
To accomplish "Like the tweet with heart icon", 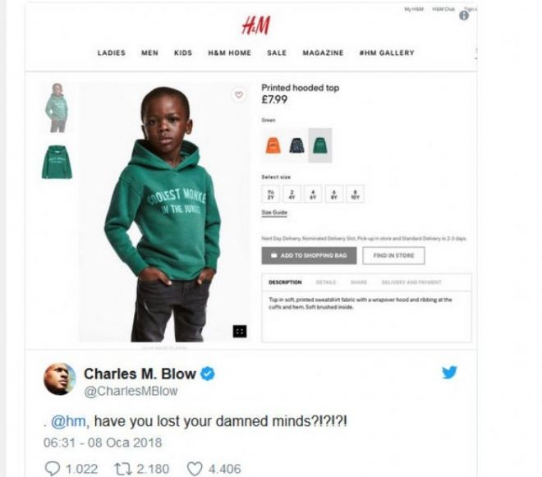I will [x=195, y=469].
